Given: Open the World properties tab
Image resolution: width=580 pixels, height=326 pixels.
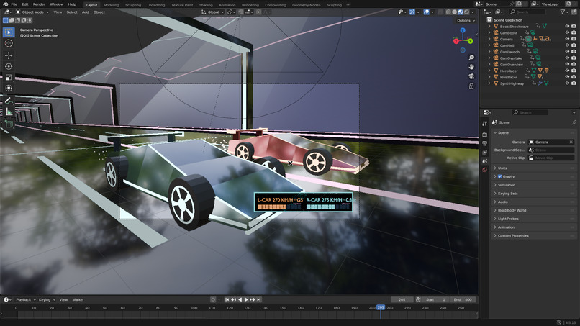Looking at the screenshot, I should tap(484, 170).
